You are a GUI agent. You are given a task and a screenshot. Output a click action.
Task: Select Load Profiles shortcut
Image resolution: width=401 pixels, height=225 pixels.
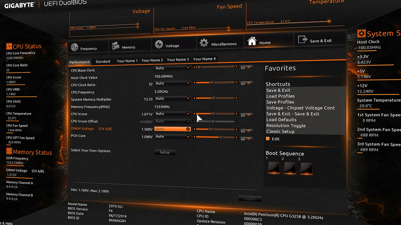point(280,96)
